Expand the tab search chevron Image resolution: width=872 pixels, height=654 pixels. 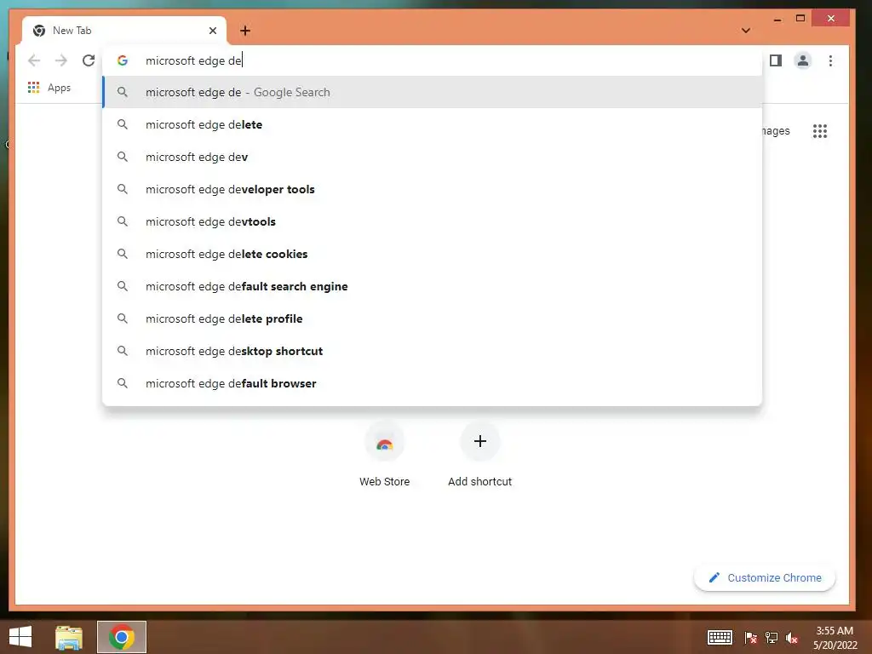click(x=746, y=31)
